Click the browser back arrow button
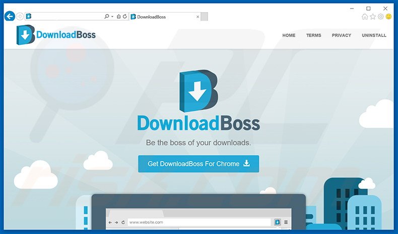 tap(9, 17)
